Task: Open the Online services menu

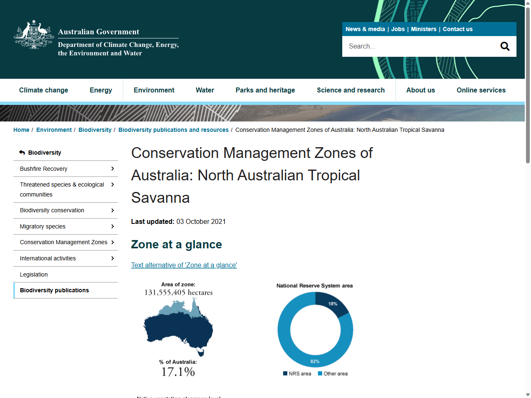Action: (x=481, y=90)
